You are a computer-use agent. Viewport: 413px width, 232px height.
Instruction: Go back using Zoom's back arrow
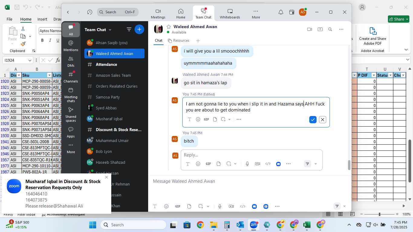point(68,12)
